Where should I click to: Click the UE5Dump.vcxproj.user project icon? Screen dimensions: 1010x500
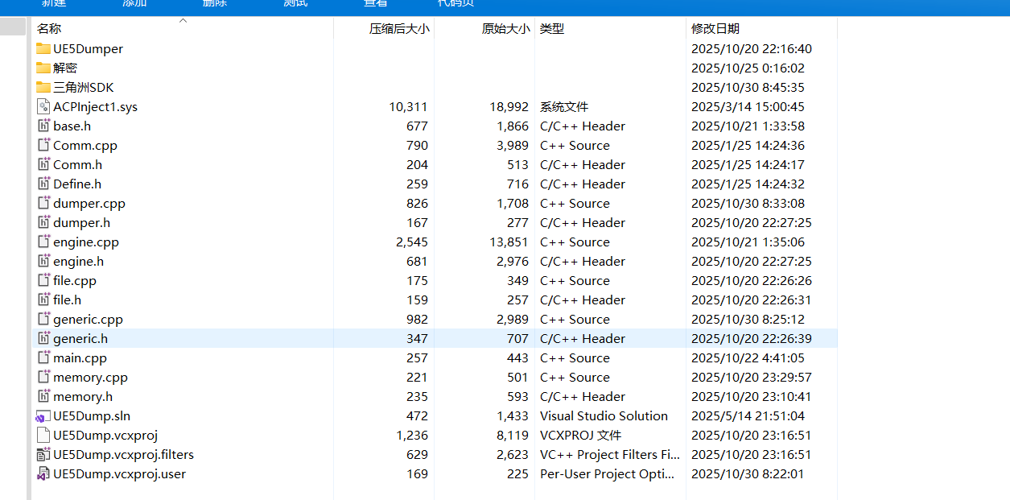[x=44, y=473]
